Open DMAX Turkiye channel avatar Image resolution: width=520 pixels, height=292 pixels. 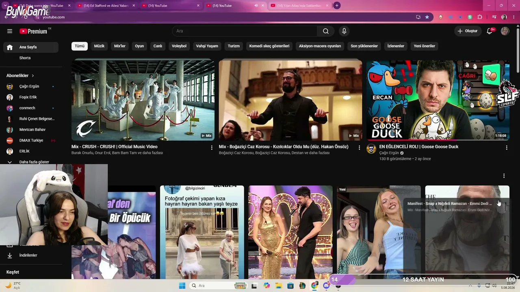click(10, 140)
